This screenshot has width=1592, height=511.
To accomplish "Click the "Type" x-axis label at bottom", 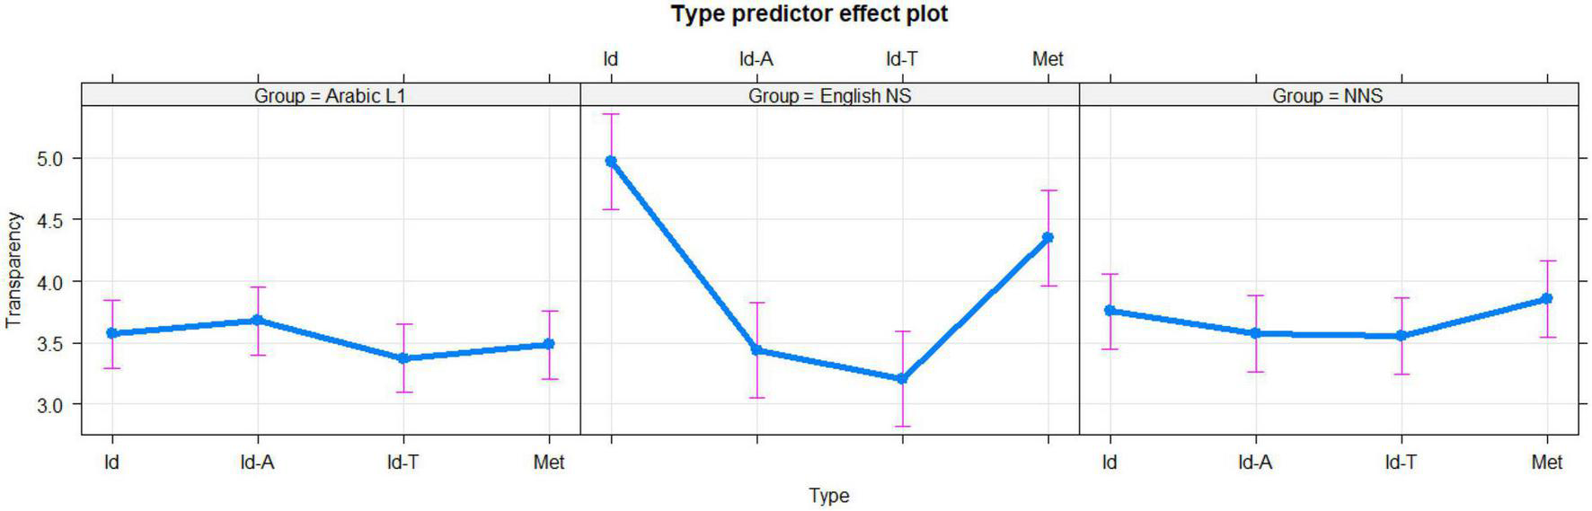I will 828,496.
